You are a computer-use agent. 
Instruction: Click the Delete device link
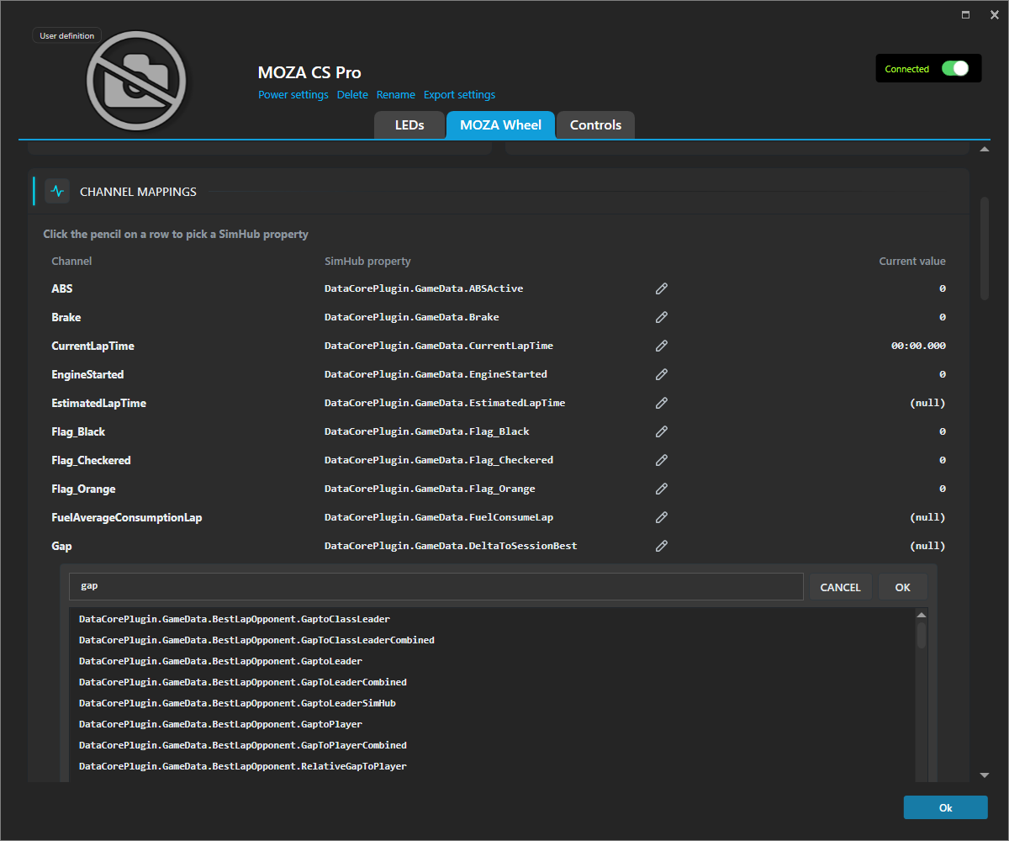pyautogui.click(x=352, y=95)
